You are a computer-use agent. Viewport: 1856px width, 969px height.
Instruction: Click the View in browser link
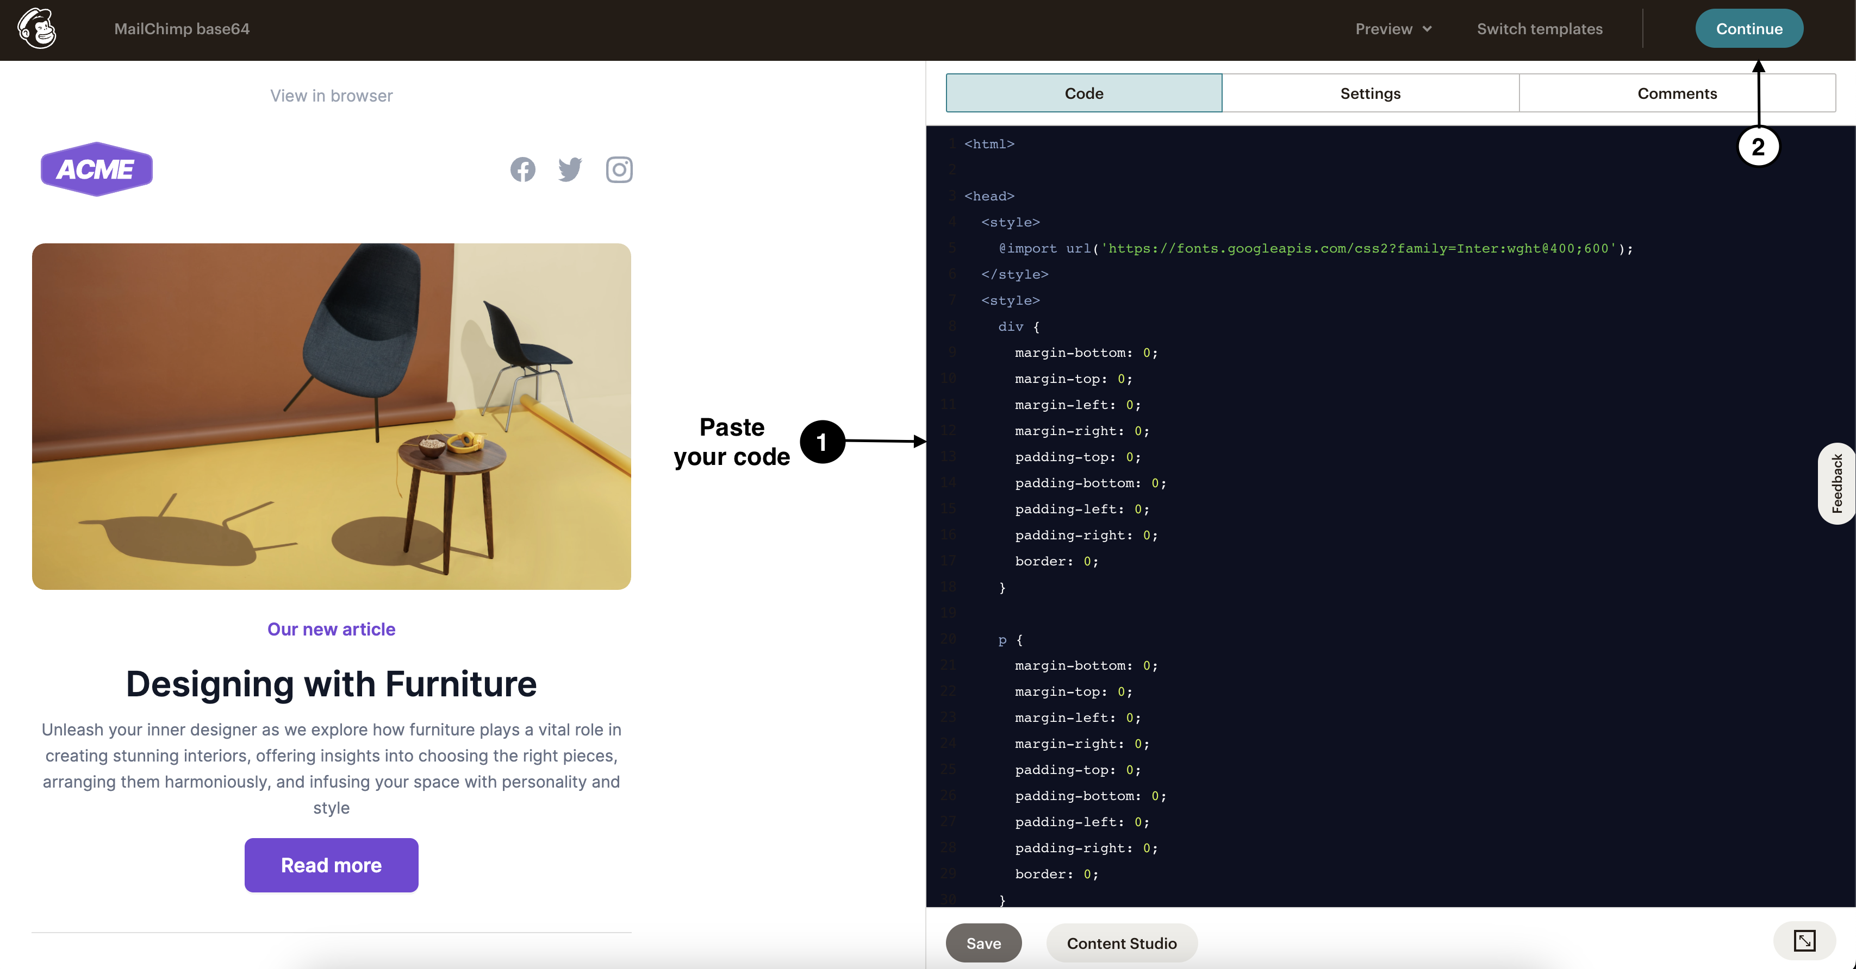pos(332,96)
